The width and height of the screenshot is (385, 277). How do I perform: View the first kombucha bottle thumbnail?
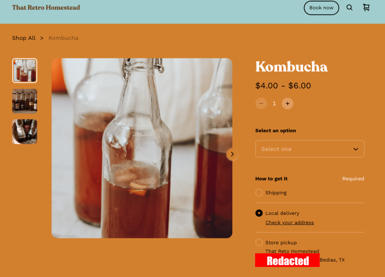pyautogui.click(x=25, y=70)
